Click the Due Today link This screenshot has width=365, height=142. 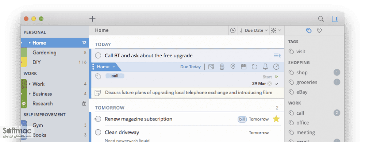[x=191, y=67]
